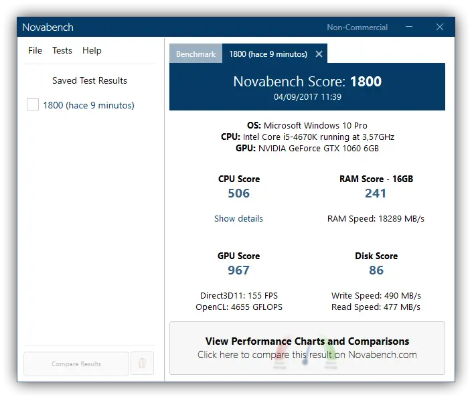Click the Compare Results button

pyautogui.click(x=76, y=364)
